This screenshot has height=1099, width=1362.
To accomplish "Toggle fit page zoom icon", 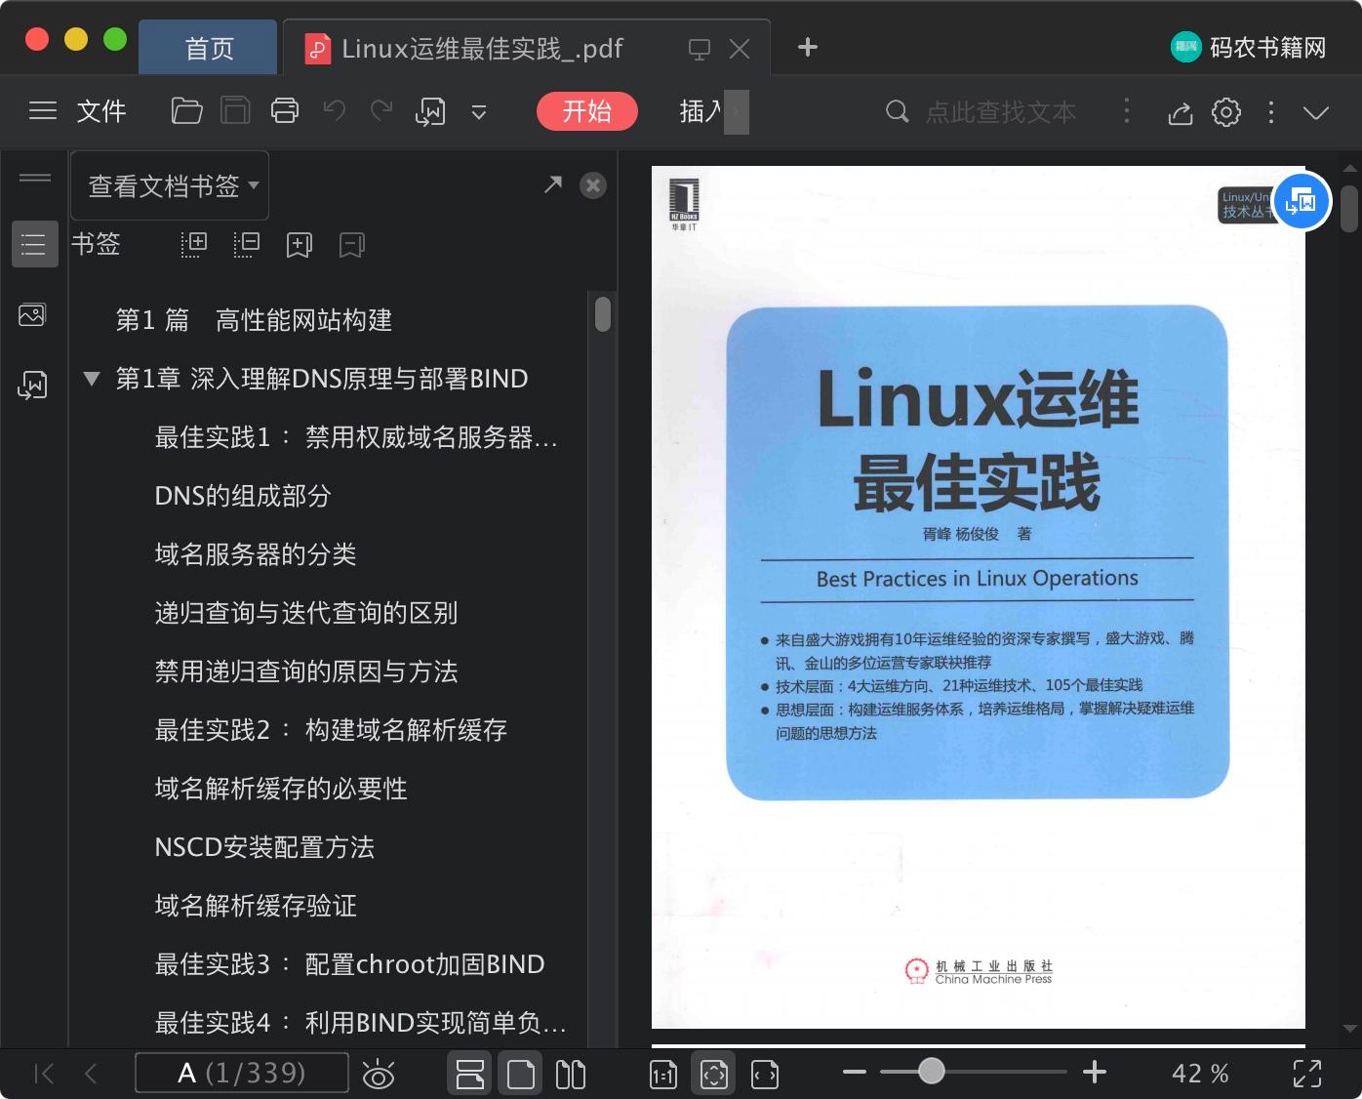I will click(x=714, y=1074).
